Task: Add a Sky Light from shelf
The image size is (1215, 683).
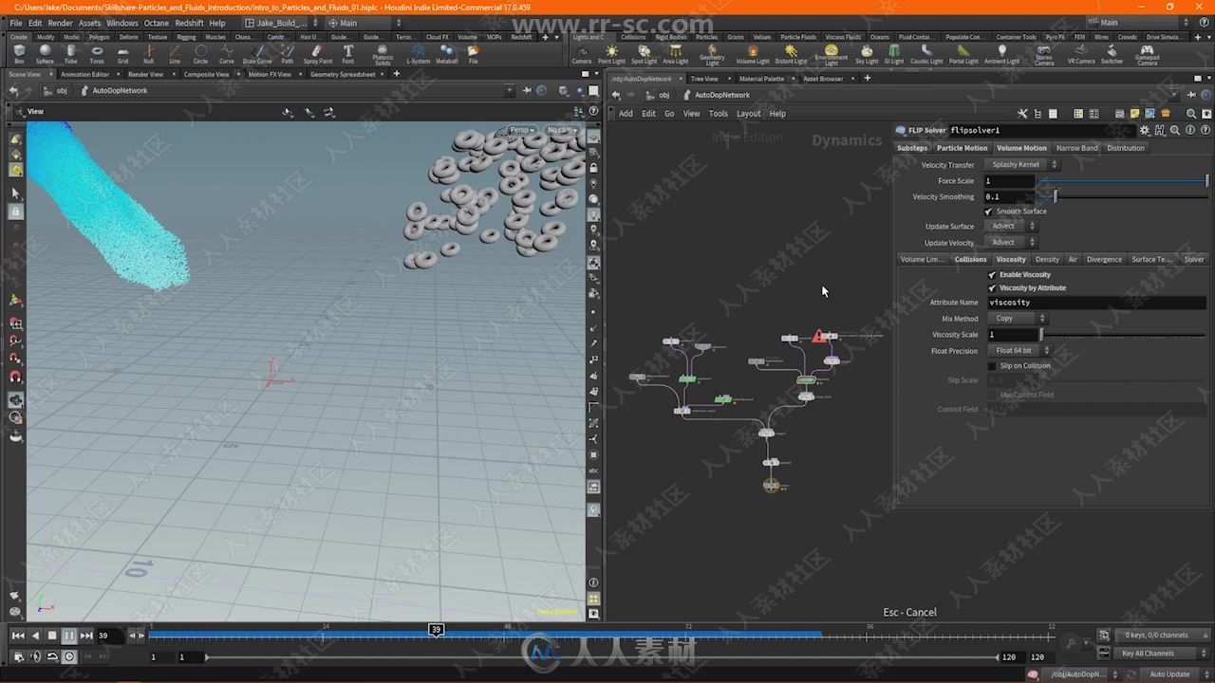Action: [x=867, y=54]
